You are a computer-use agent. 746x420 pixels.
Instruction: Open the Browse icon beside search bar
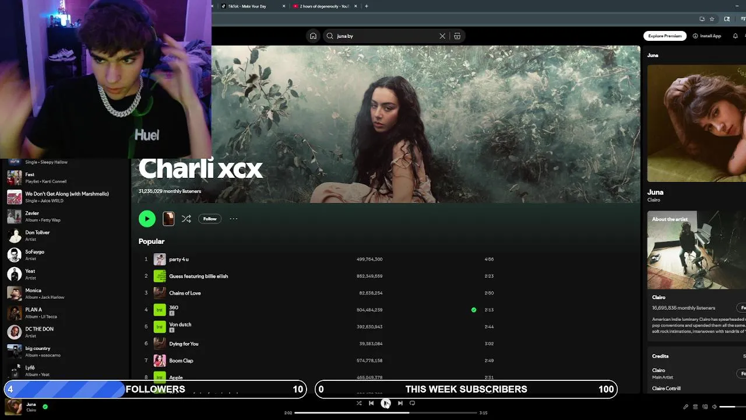pos(457,36)
